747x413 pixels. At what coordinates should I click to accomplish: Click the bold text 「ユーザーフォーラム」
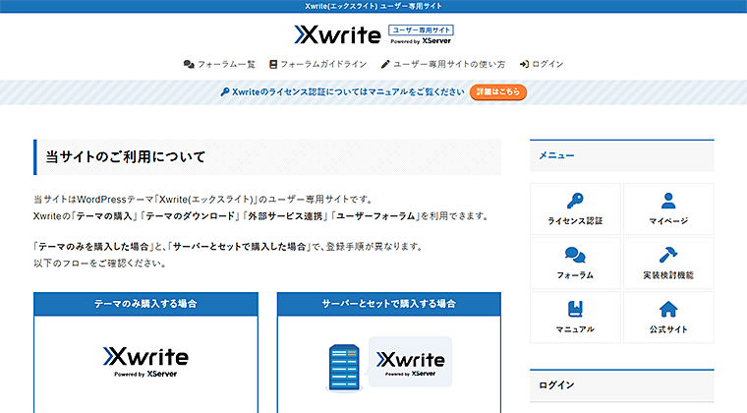click(375, 216)
